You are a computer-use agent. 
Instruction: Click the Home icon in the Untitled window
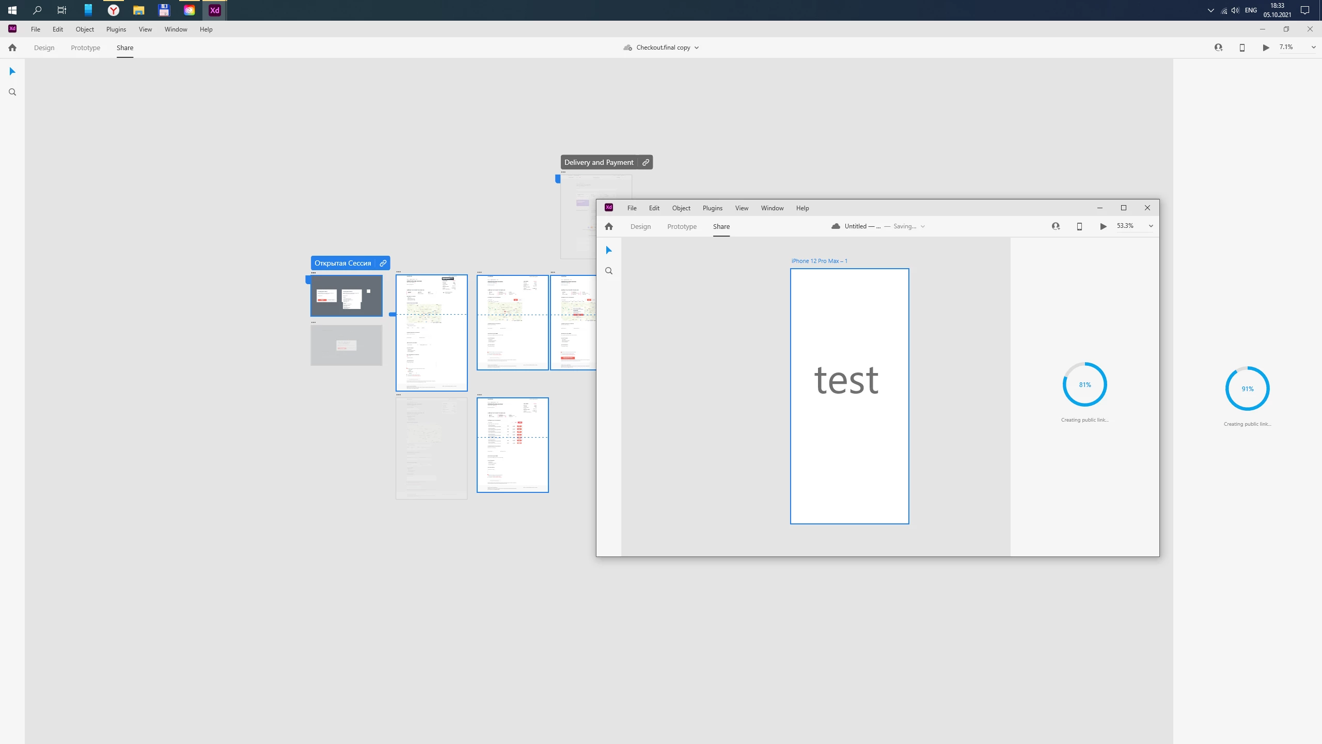point(609,226)
